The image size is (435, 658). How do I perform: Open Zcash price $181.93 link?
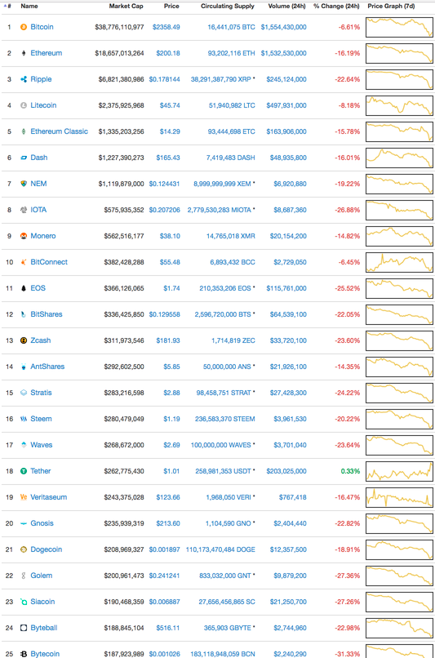(168, 340)
